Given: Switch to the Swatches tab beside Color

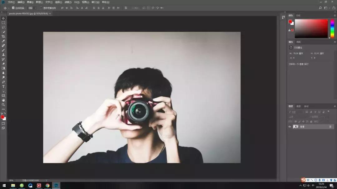Looking at the screenshot, I should click(x=298, y=16).
